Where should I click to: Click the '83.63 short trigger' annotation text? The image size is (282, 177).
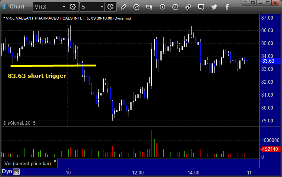click(37, 76)
